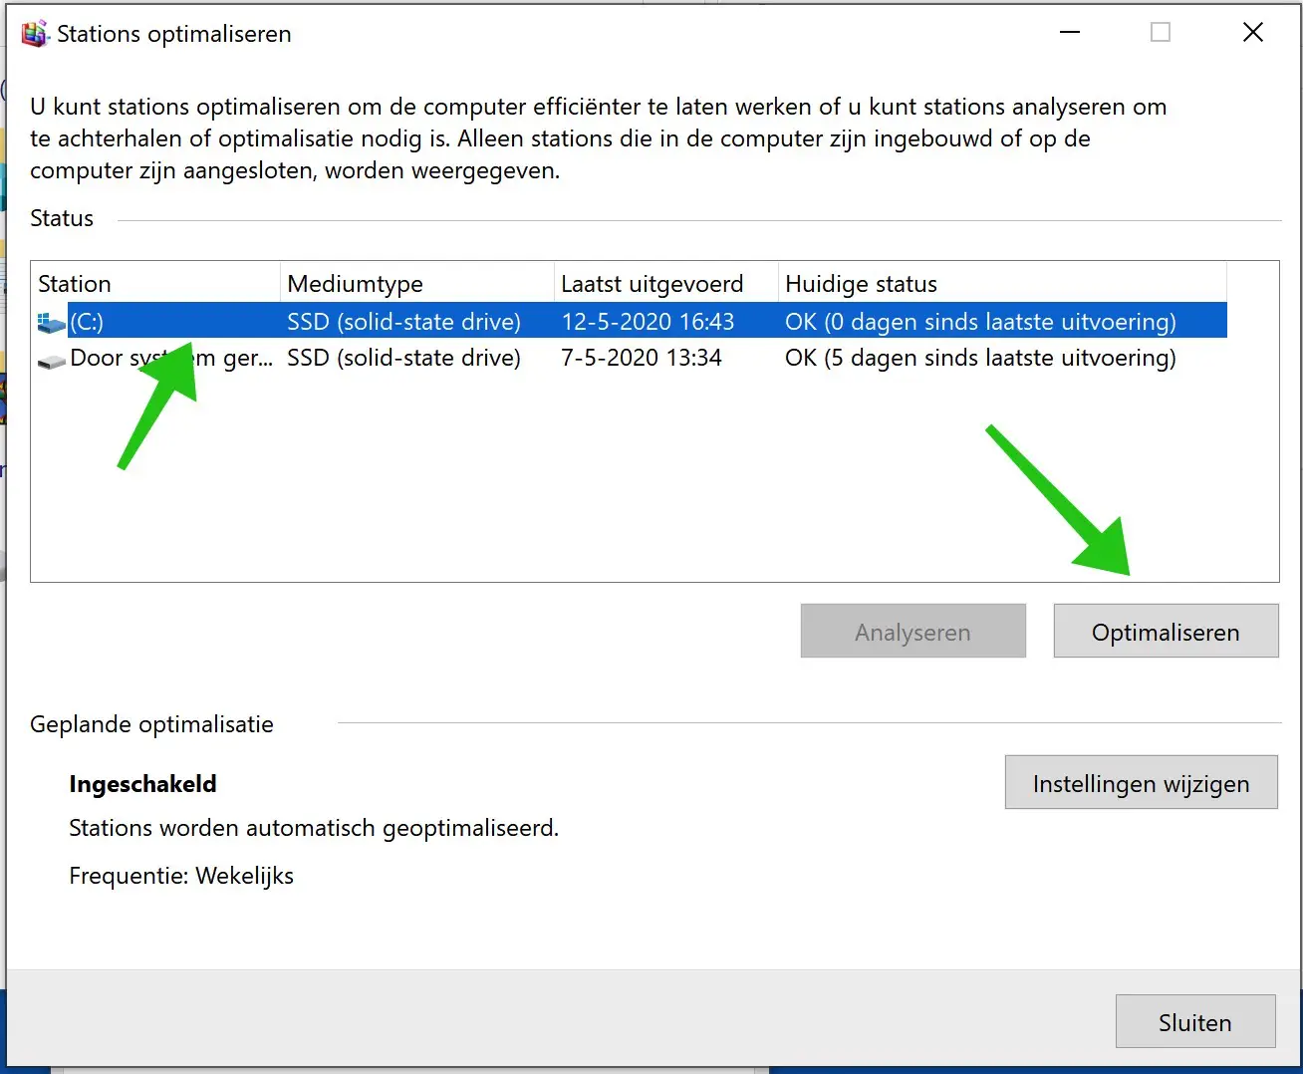The image size is (1303, 1074).
Task: Click the Ingeschakeld label
Action: tap(142, 783)
